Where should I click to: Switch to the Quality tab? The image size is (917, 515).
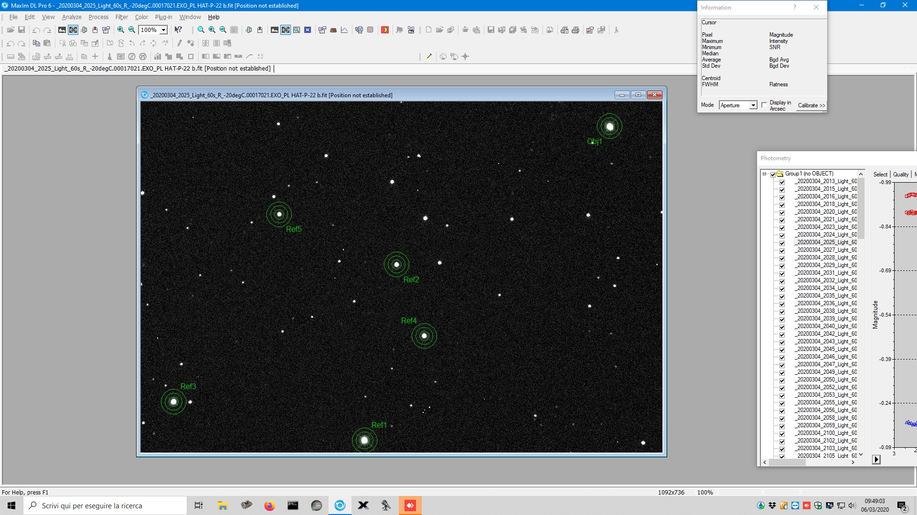pos(901,175)
